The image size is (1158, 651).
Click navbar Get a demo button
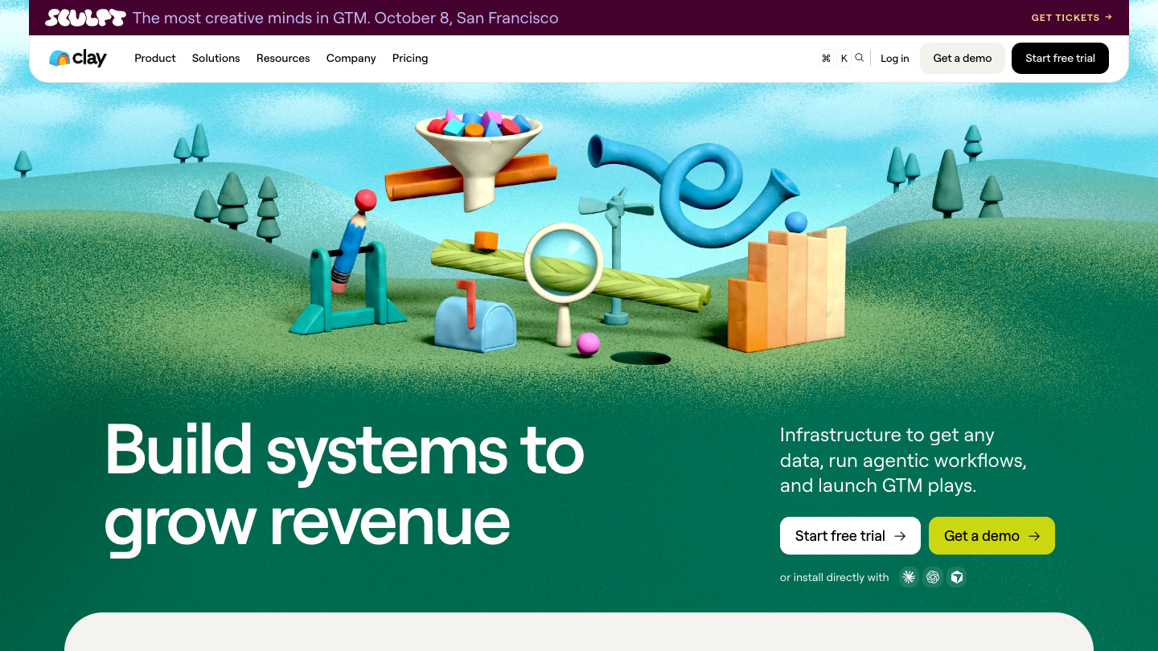(963, 58)
